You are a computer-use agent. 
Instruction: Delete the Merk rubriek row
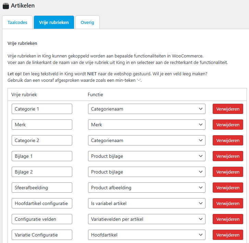click(228, 125)
